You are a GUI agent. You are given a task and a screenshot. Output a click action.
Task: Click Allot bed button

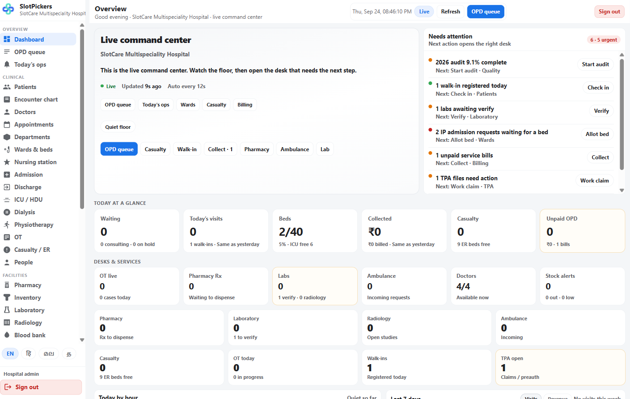pyautogui.click(x=597, y=134)
